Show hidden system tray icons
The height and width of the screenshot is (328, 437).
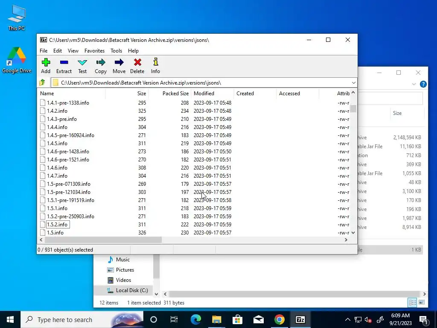[348, 319]
